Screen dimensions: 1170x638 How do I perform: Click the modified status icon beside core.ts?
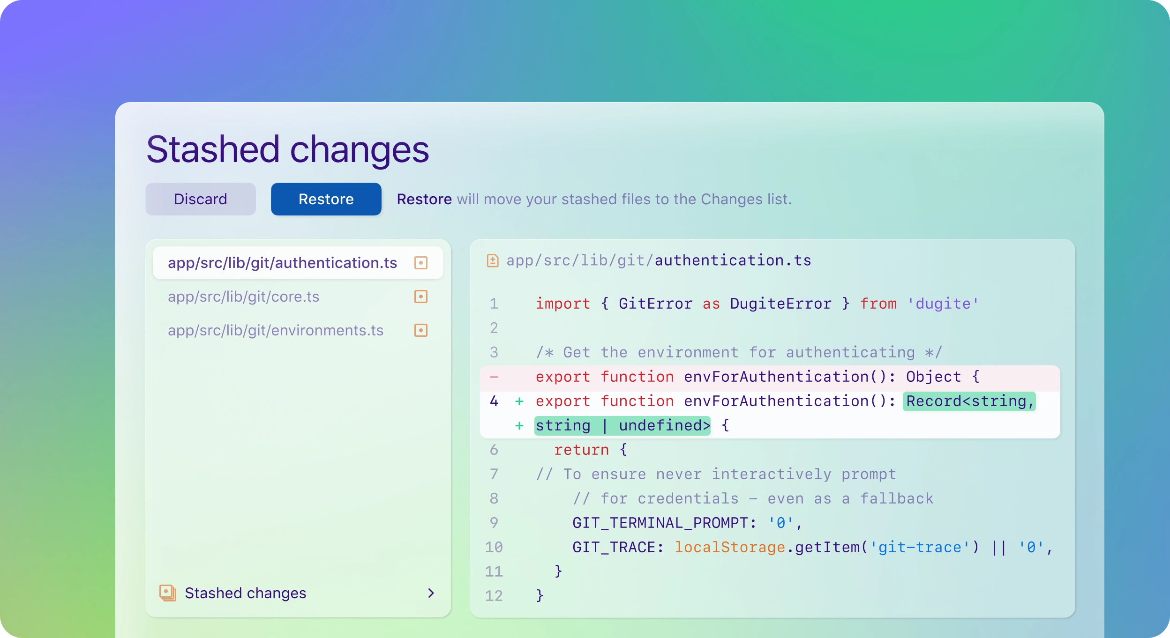point(420,297)
